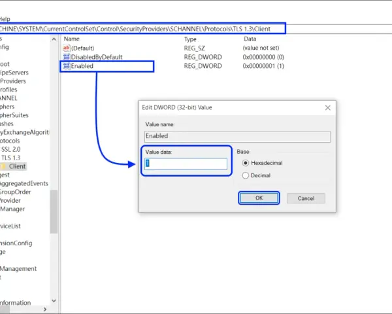Select Hexadecimal base option
Screen dimensions: 392x314
(246, 163)
